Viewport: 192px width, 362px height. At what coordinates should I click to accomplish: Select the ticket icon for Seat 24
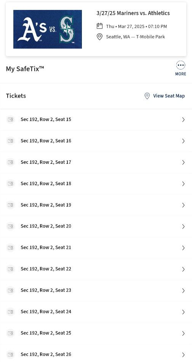[x=10, y=312]
